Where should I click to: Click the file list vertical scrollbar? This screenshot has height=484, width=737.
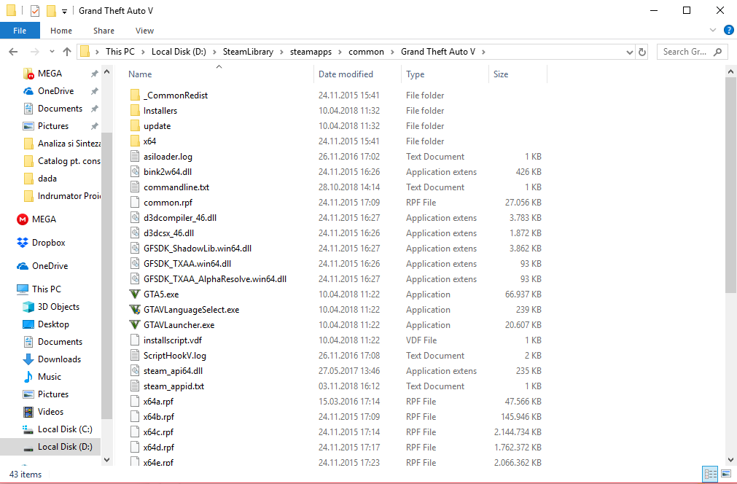730,182
